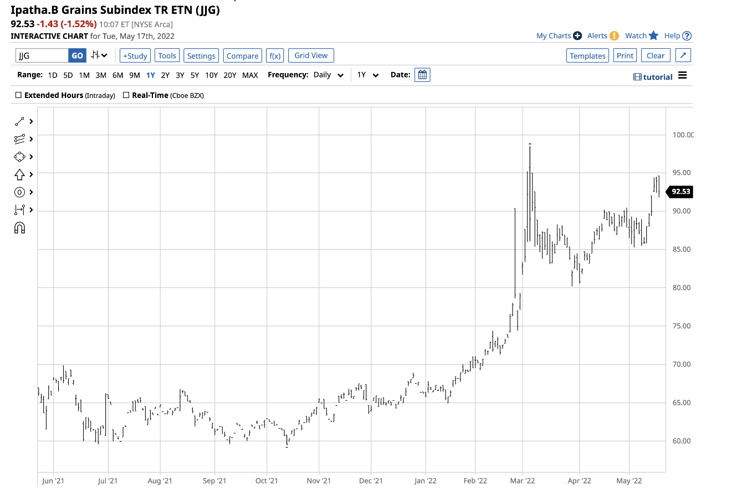Screen dimensions: 747x495
Task: Expand chart to full screen
Action: [683, 55]
